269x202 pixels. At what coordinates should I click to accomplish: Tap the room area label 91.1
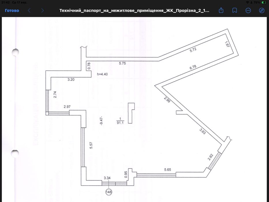[120, 123]
